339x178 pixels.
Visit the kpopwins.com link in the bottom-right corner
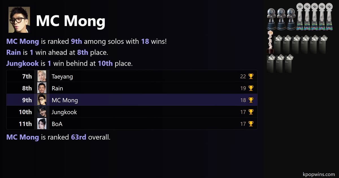click(x=319, y=174)
